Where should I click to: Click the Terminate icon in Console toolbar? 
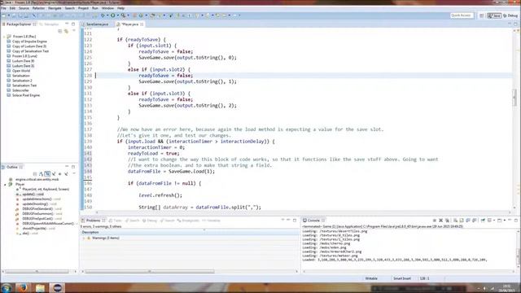point(434,221)
